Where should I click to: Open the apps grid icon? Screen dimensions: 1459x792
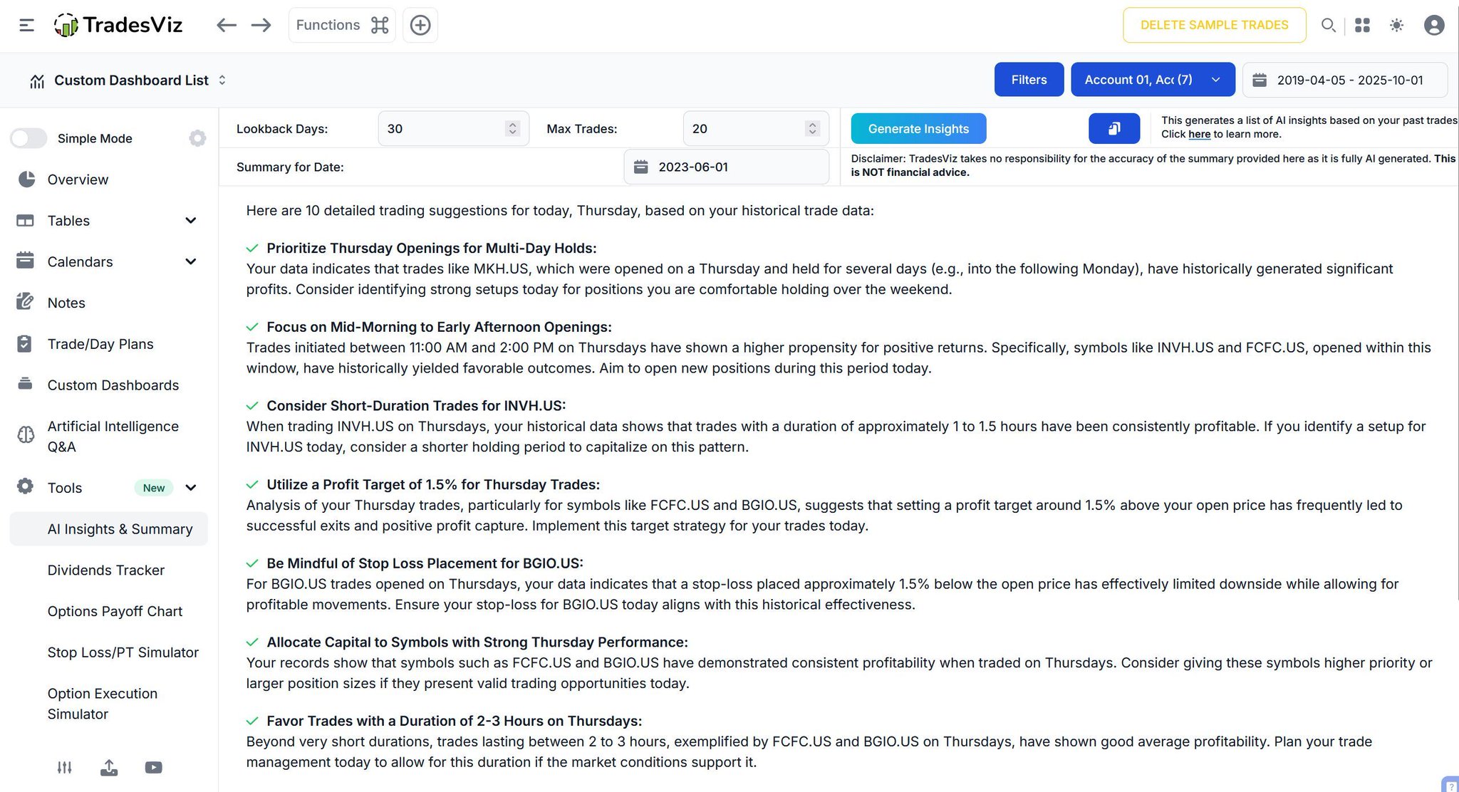(x=1362, y=26)
